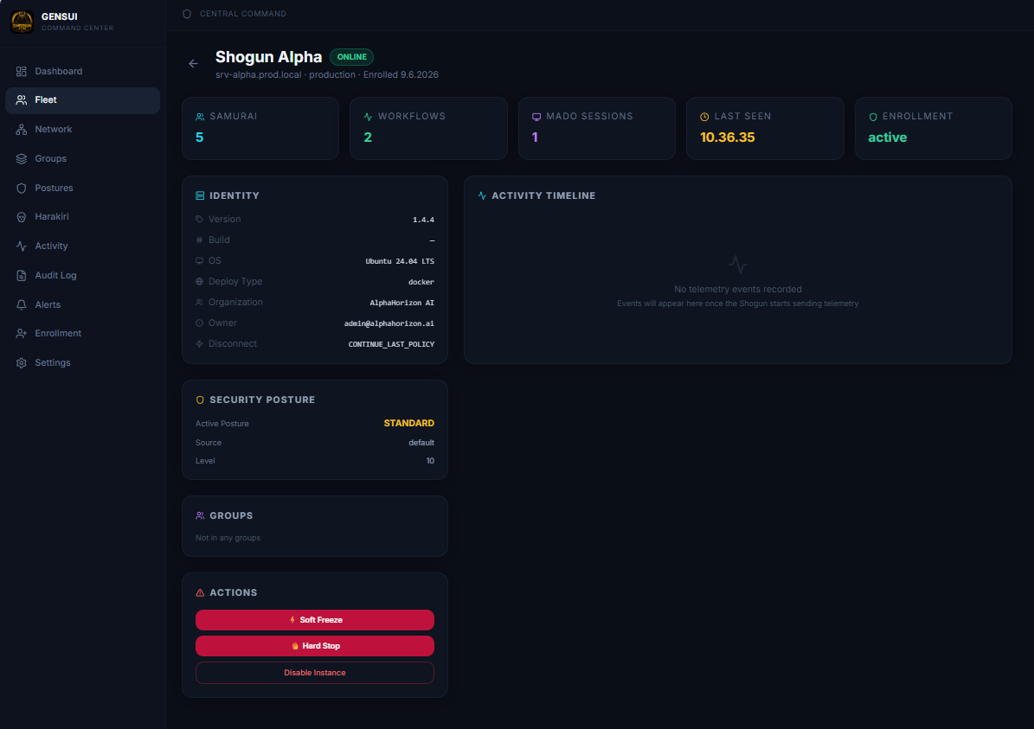Image resolution: width=1034 pixels, height=729 pixels.
Task: Click the Version tag icon
Action: point(199,219)
